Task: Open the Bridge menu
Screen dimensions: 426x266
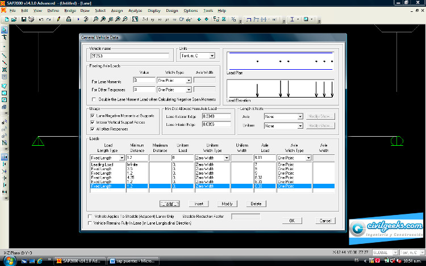Action: tap(70, 11)
